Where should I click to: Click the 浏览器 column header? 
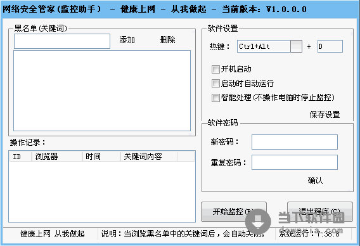click(x=57, y=157)
